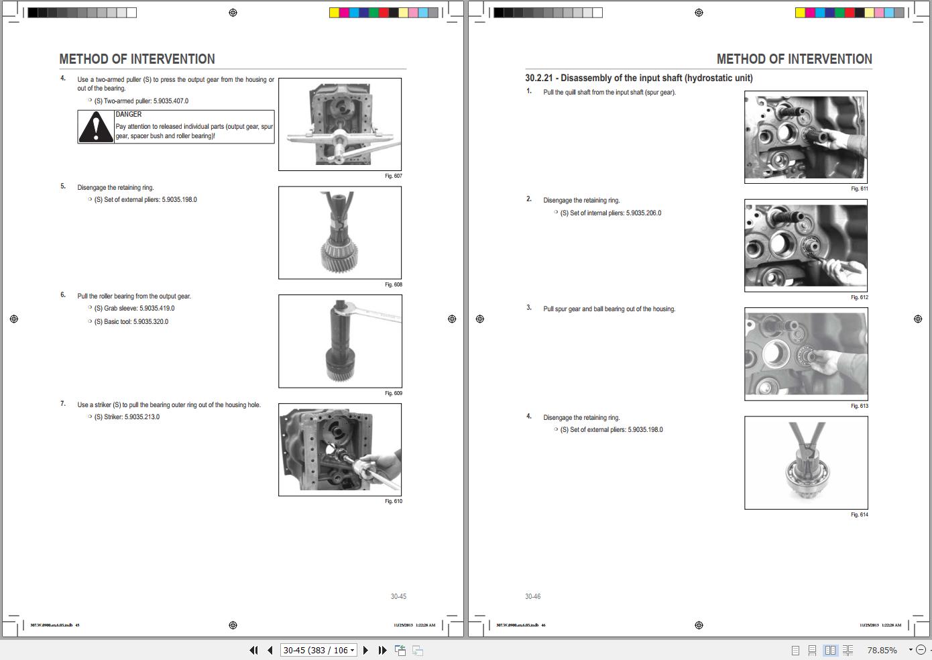Viewport: 932px width, 660px height.
Task: Click footer text "307.W.0900.en.6.03.indb 46"
Action: 521,625
